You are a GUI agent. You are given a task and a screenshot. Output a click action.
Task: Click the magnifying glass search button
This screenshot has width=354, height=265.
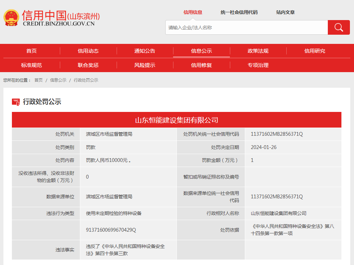(x=338, y=28)
